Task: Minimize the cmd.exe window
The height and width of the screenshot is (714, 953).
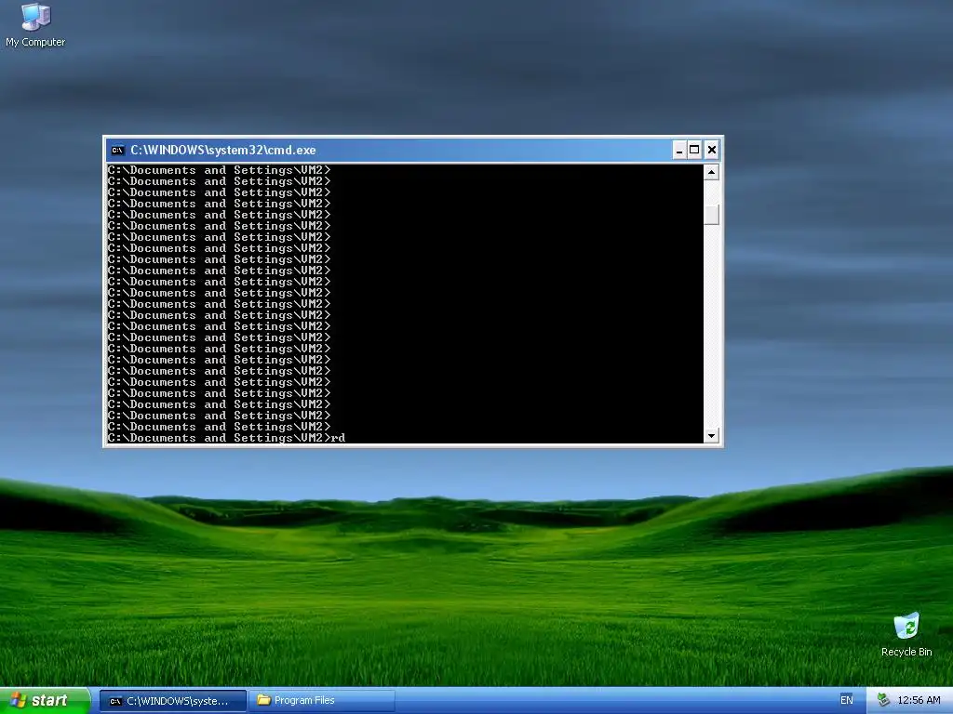Action: [679, 150]
